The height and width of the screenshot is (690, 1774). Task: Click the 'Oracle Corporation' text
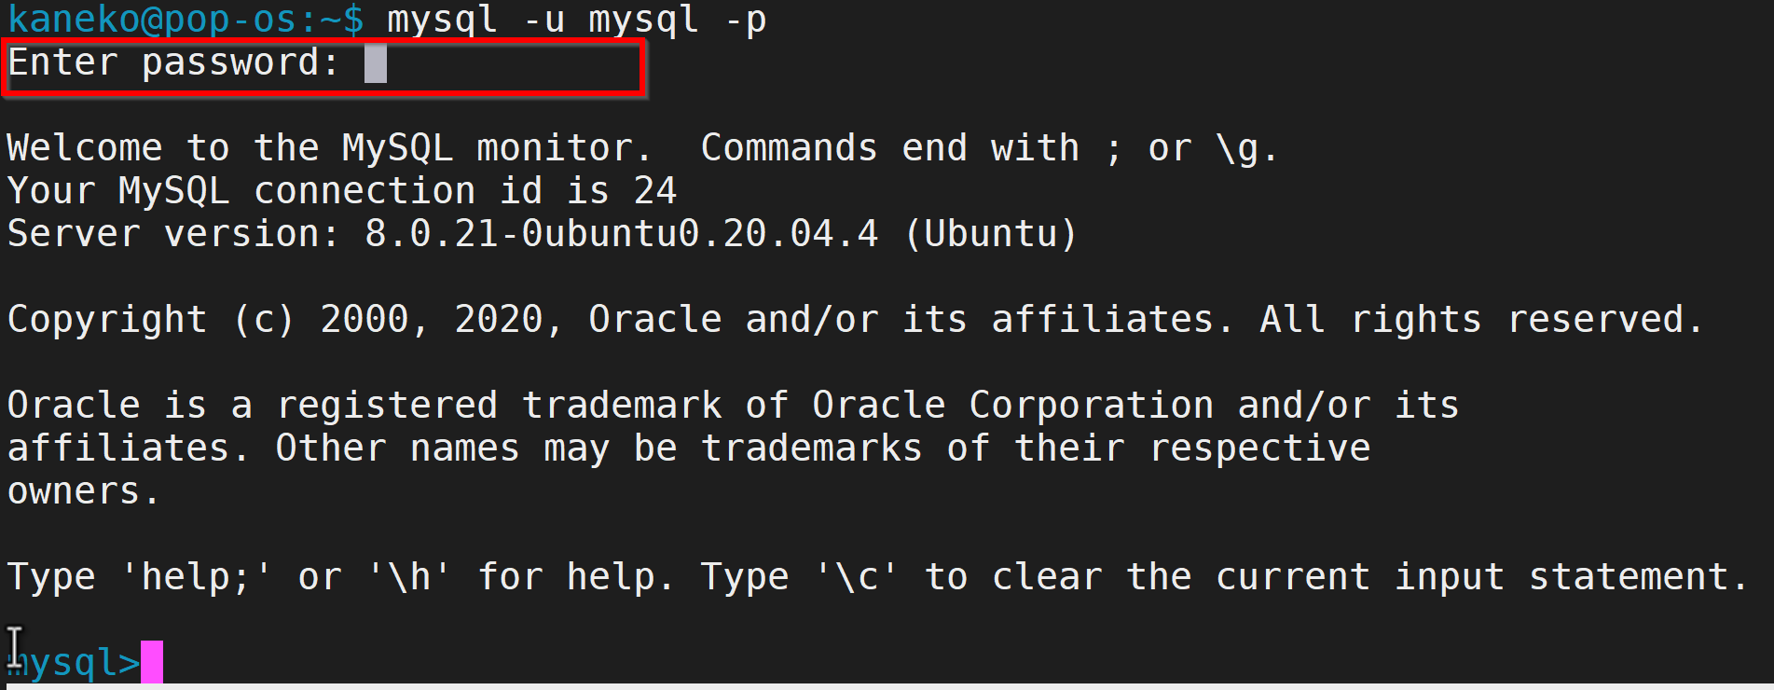tap(1013, 406)
